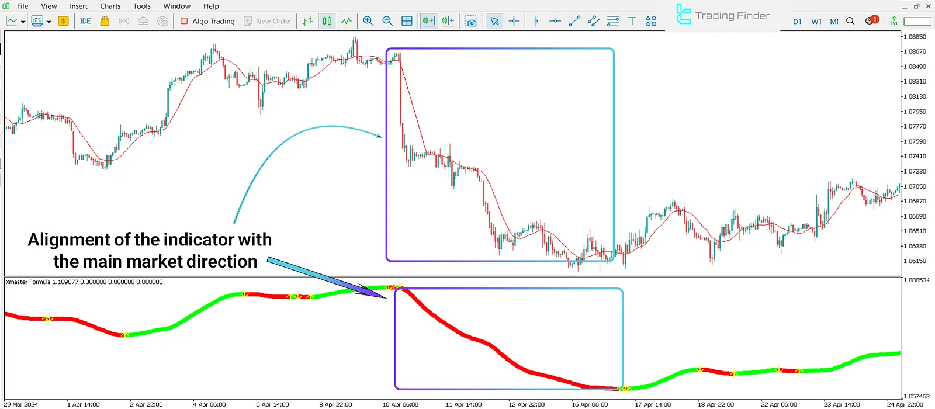
Task: Toggle chart auto scroll to end
Action: point(428,21)
